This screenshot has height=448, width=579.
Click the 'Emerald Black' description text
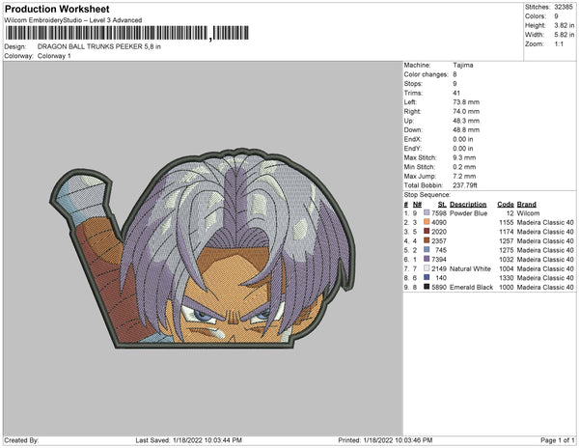point(471,288)
